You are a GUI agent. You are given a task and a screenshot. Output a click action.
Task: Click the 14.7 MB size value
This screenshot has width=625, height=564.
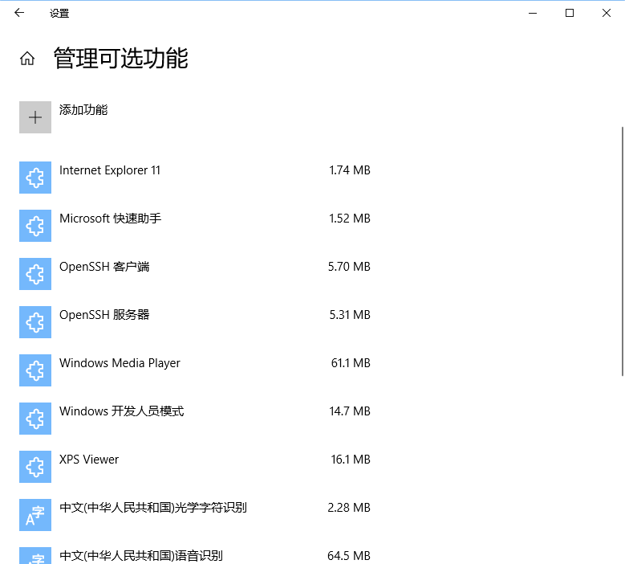coord(350,411)
